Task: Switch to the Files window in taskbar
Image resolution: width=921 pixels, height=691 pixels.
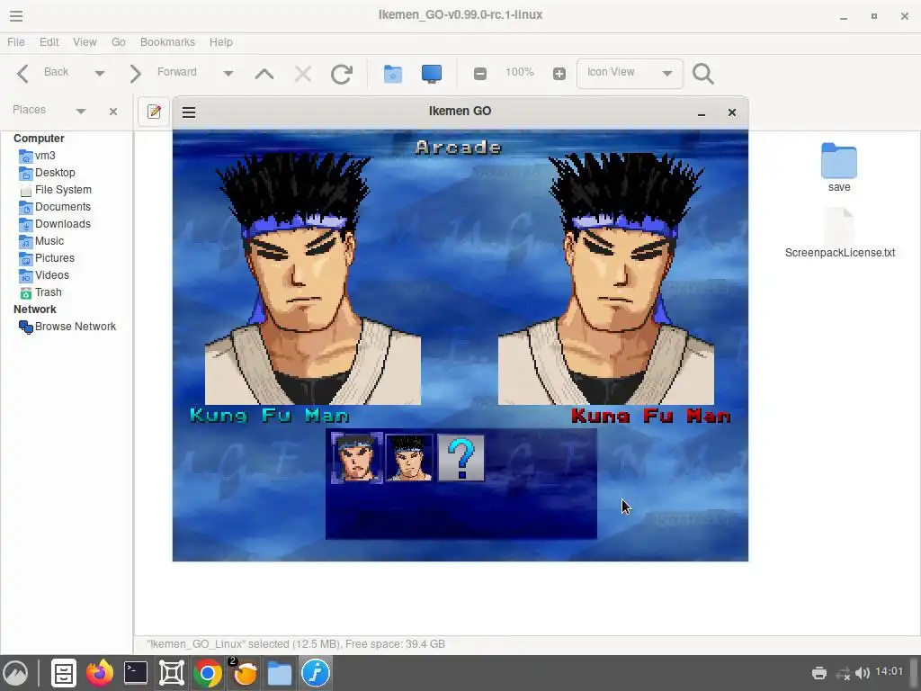Action: coord(280,673)
